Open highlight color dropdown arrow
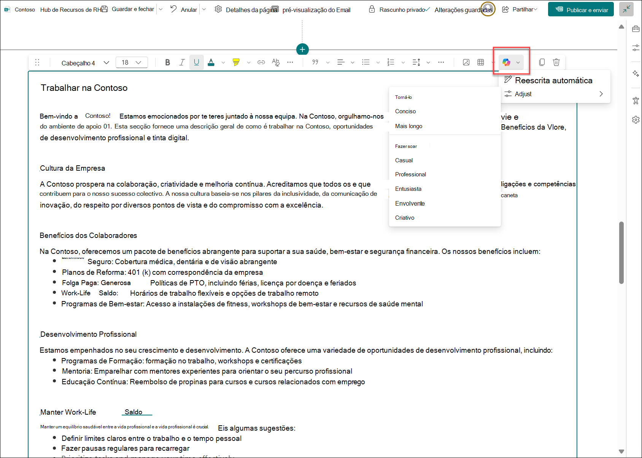Viewport: 642px width, 458px height. [x=249, y=62]
